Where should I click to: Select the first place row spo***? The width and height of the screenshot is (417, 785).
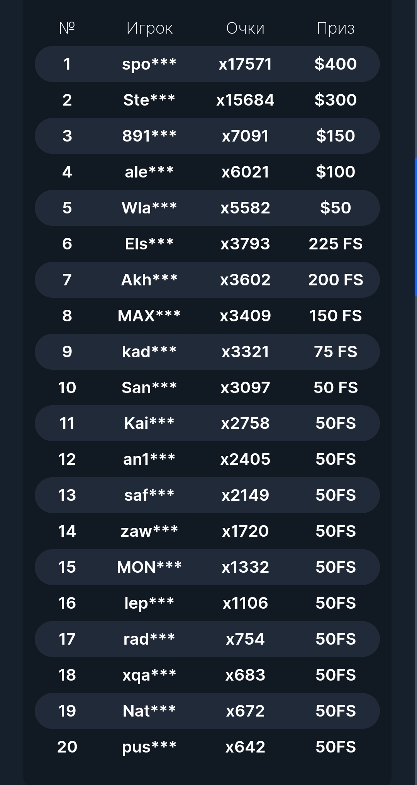click(x=207, y=64)
